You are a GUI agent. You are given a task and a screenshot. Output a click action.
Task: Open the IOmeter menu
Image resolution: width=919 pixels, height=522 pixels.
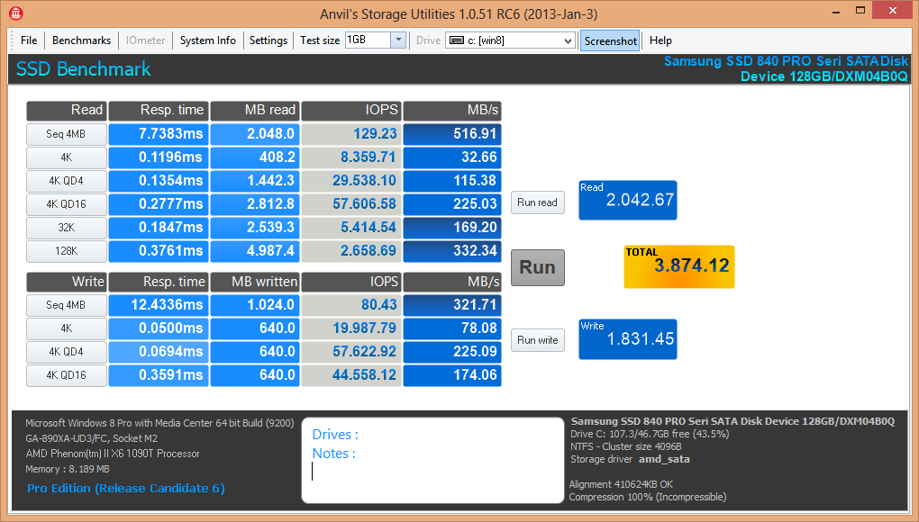[x=145, y=40]
